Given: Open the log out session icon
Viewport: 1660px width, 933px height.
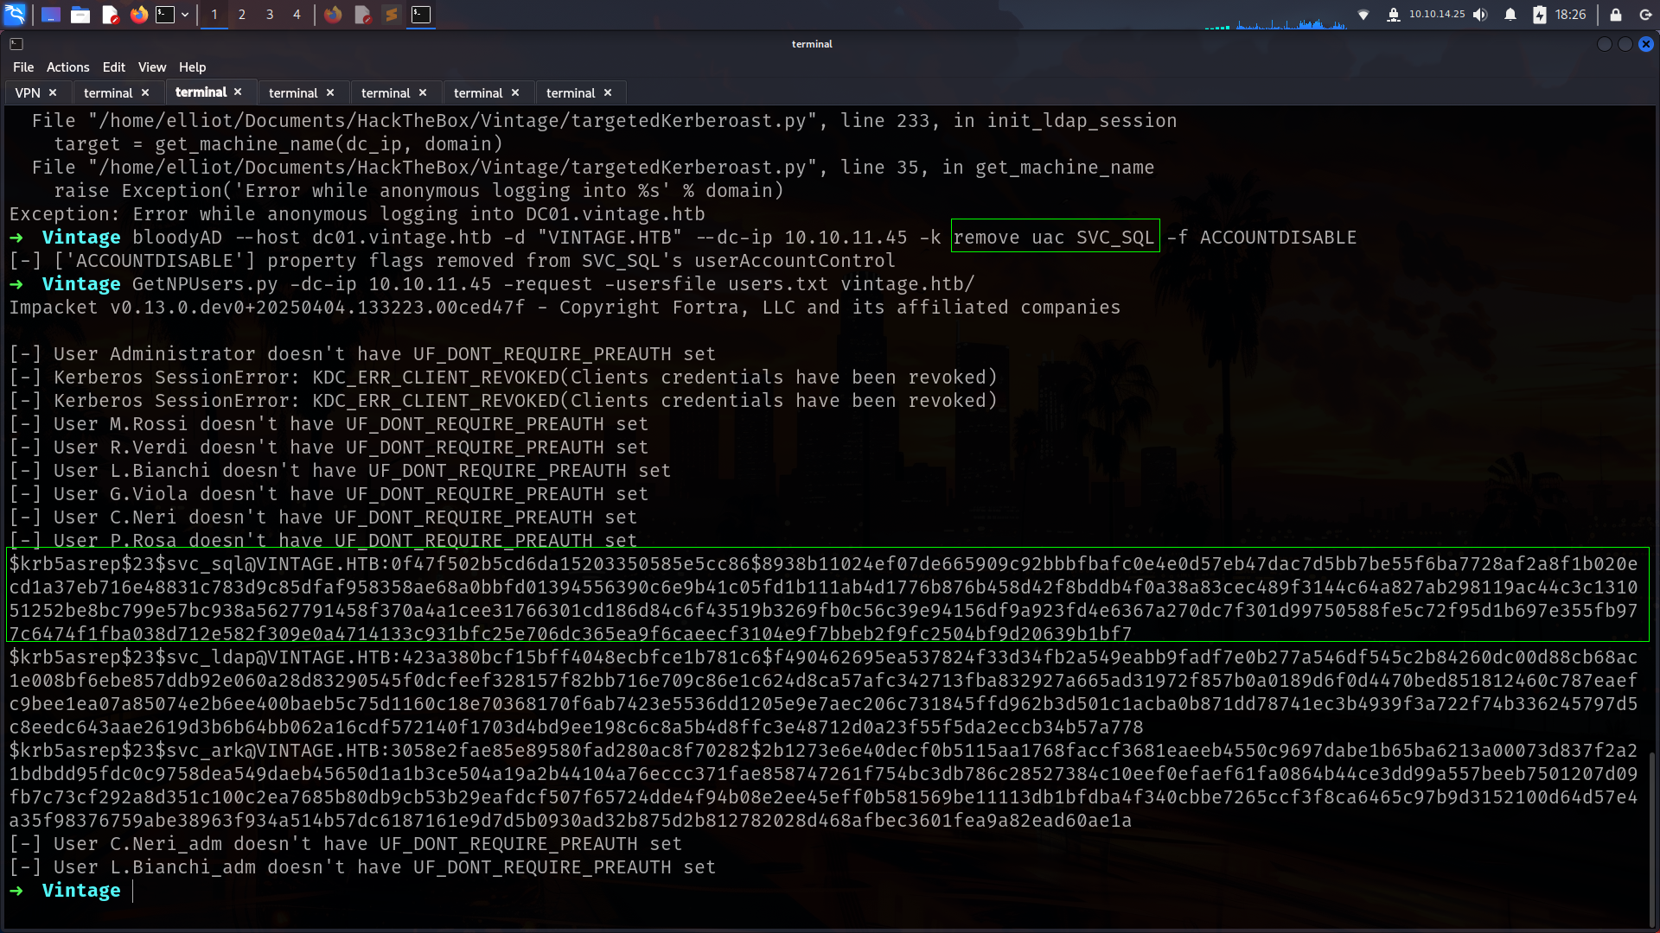Looking at the screenshot, I should (x=1645, y=15).
